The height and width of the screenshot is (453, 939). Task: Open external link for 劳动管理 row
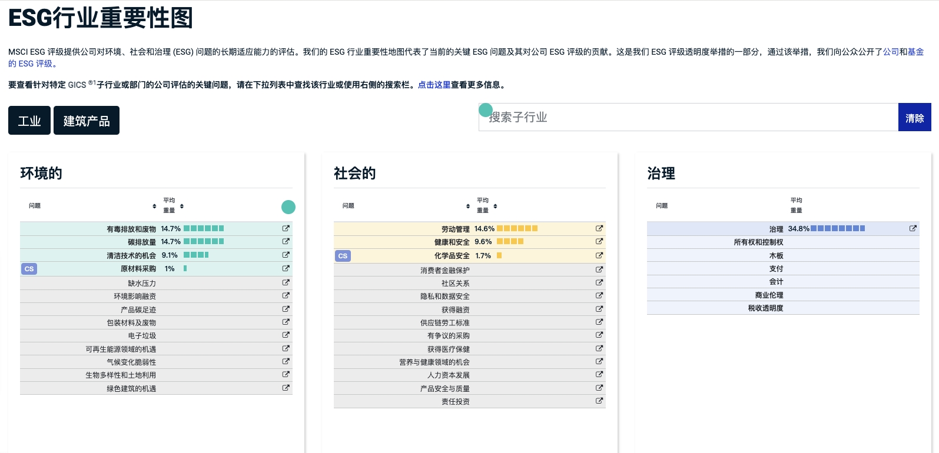click(599, 228)
